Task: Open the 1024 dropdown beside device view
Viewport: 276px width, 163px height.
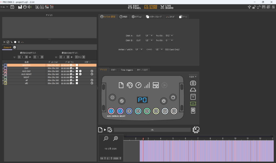Action: point(193,77)
